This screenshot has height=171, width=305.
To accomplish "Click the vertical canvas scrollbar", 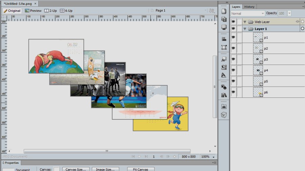I will 215,87.
